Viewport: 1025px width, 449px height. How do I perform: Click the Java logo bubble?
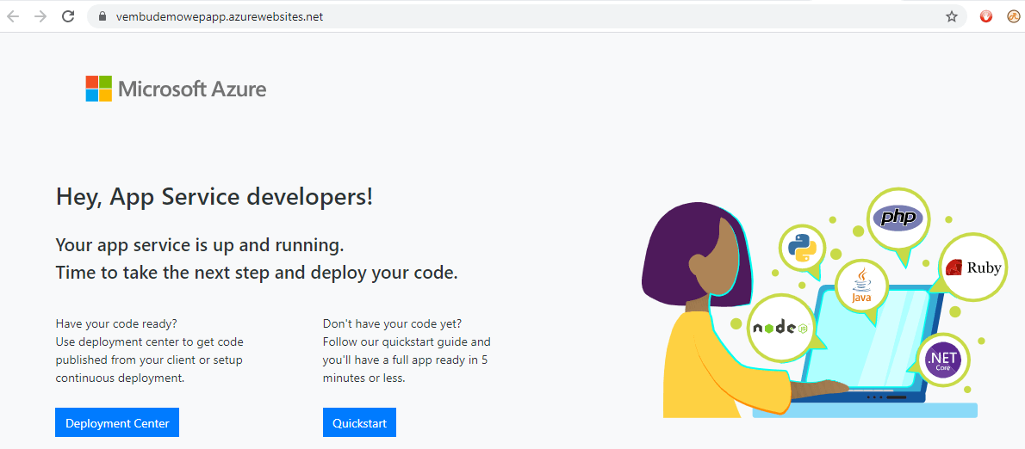coord(861,286)
